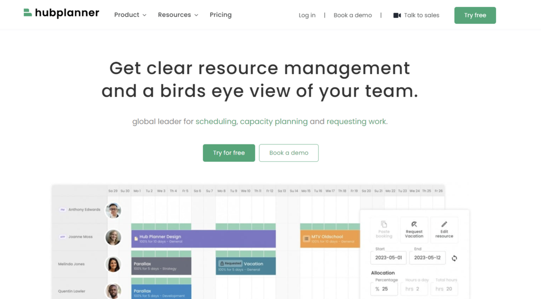Follow the capacity planning link
Screen dimensions: 541x299
pyautogui.click(x=274, y=122)
